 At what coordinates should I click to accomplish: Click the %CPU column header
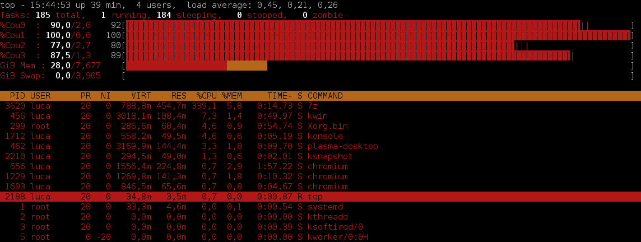[206, 96]
